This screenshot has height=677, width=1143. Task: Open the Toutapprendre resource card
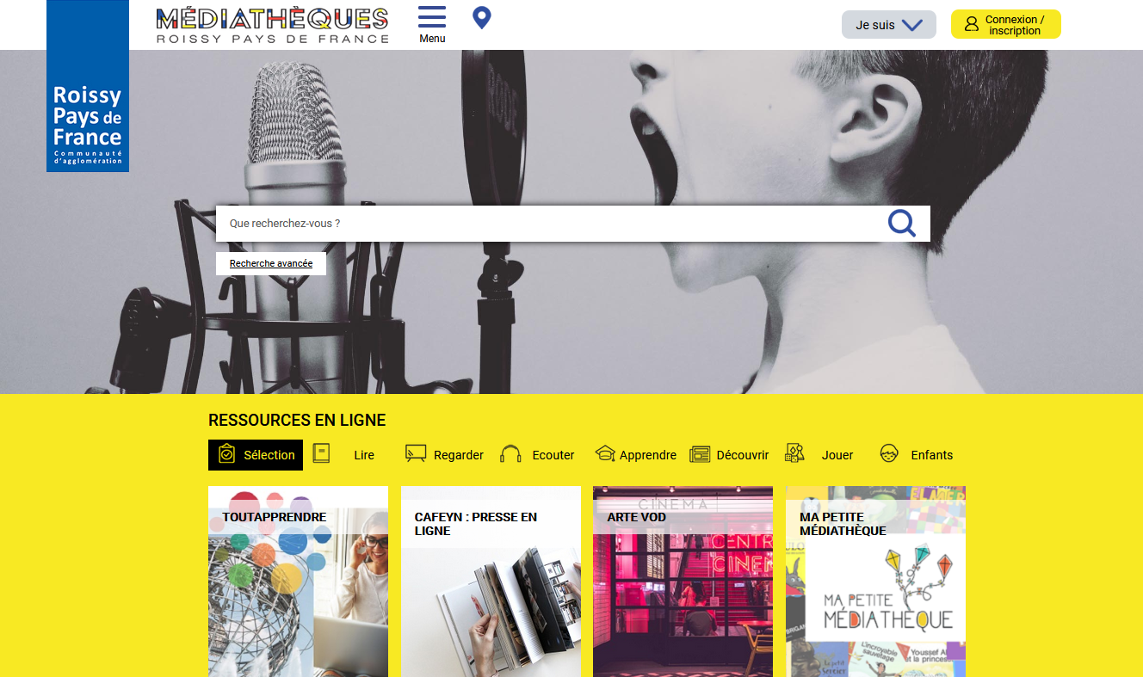click(298, 582)
